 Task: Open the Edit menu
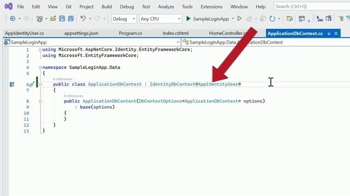coord(36,7)
